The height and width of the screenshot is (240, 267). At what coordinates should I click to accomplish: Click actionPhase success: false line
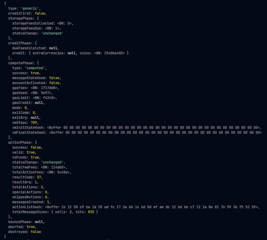click(27, 147)
